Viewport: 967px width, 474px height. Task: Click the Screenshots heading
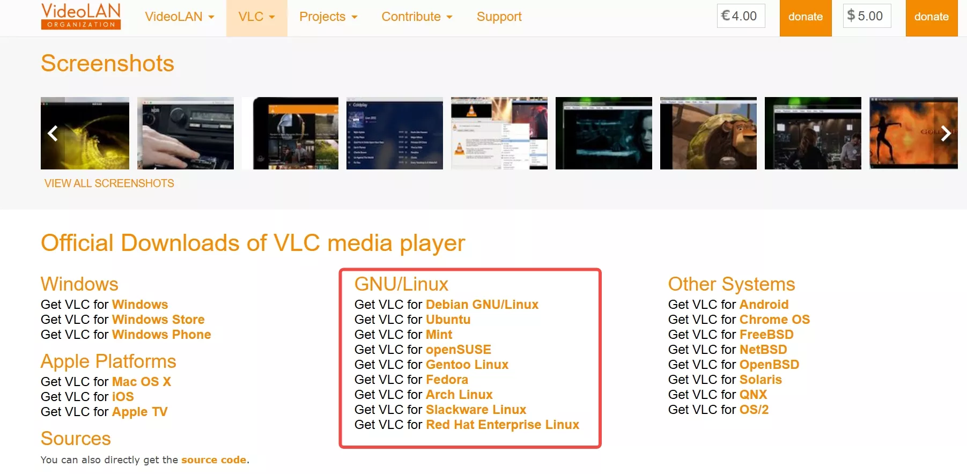click(107, 63)
